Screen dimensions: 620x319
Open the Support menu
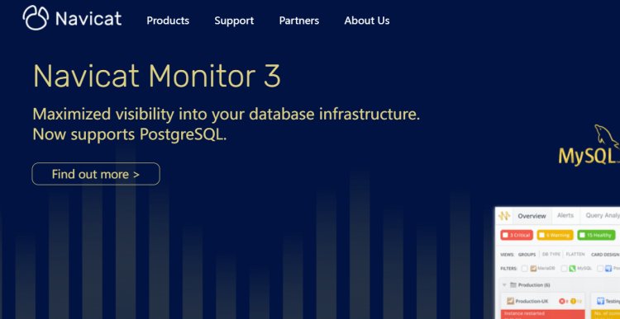tap(234, 21)
